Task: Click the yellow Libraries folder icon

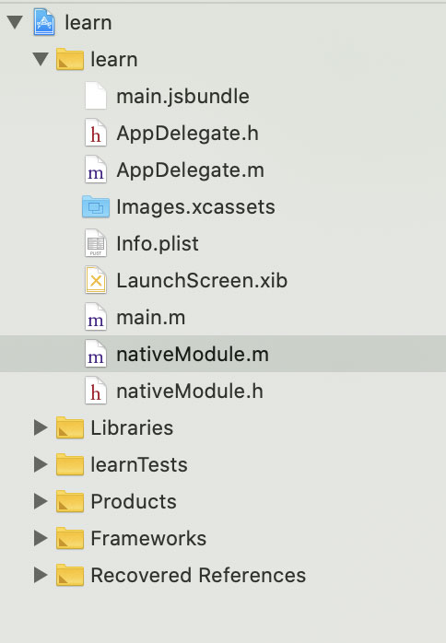Action: [x=70, y=427]
